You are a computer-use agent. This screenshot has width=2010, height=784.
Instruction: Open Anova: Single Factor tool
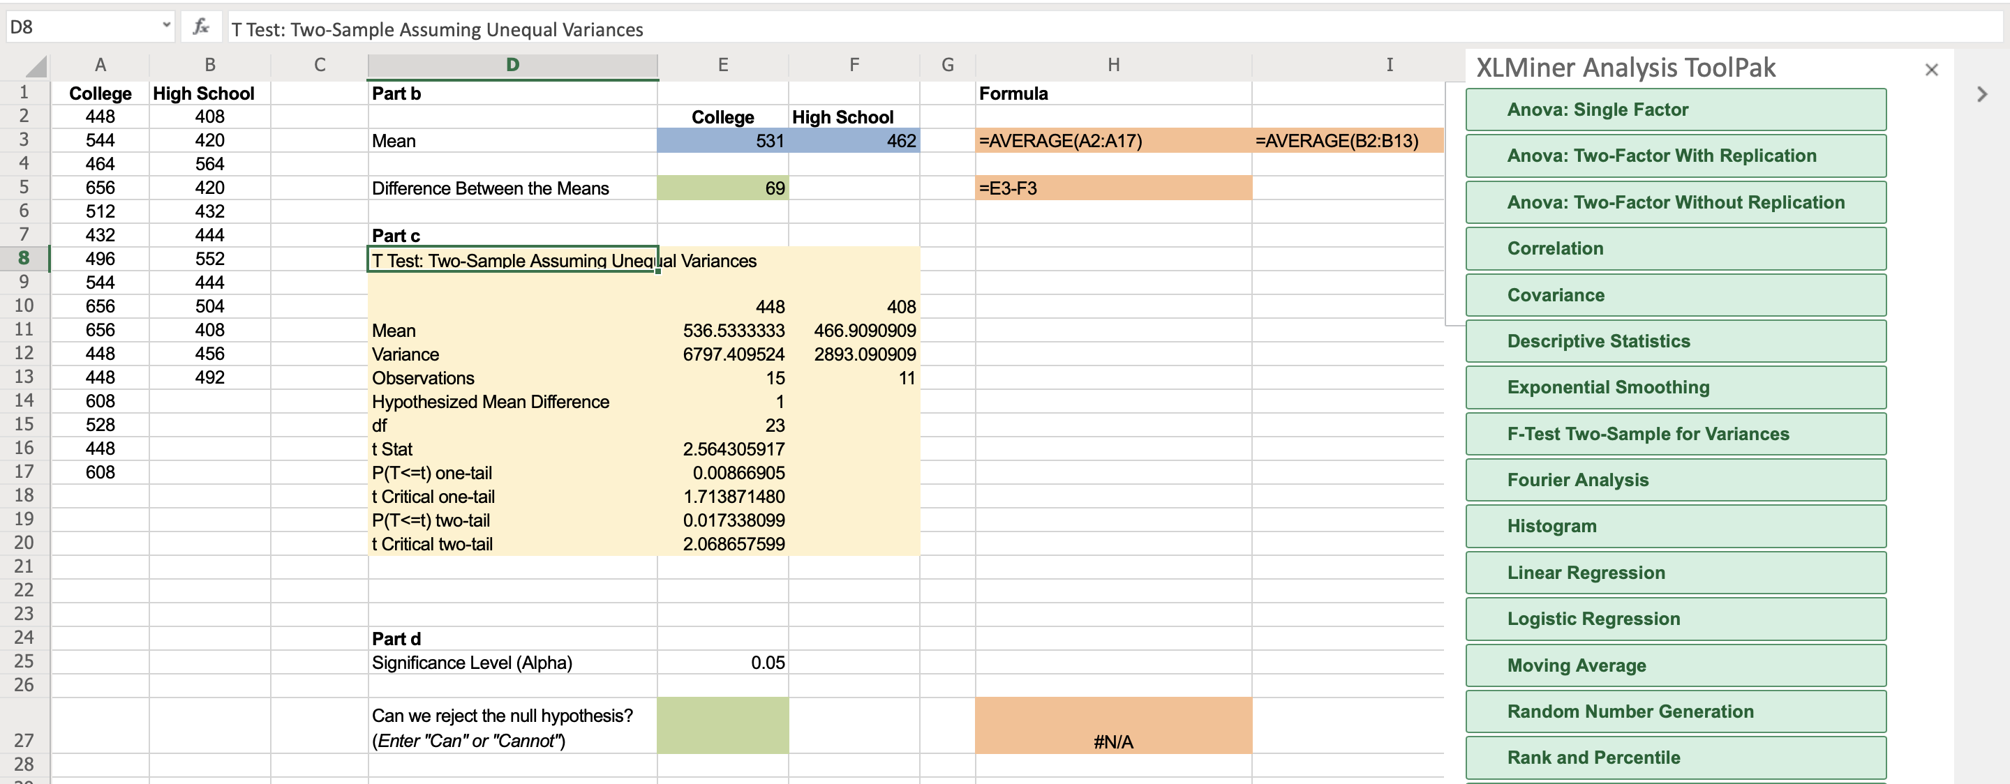pos(1675,110)
